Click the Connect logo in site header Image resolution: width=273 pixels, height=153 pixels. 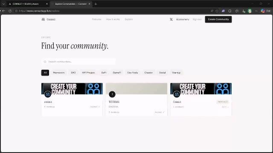[x=48, y=19]
